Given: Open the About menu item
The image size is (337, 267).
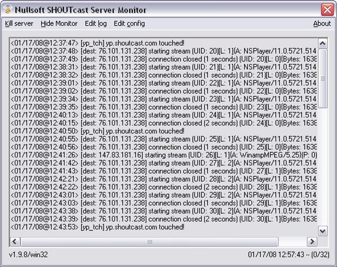Looking at the screenshot, I should click(322, 23).
